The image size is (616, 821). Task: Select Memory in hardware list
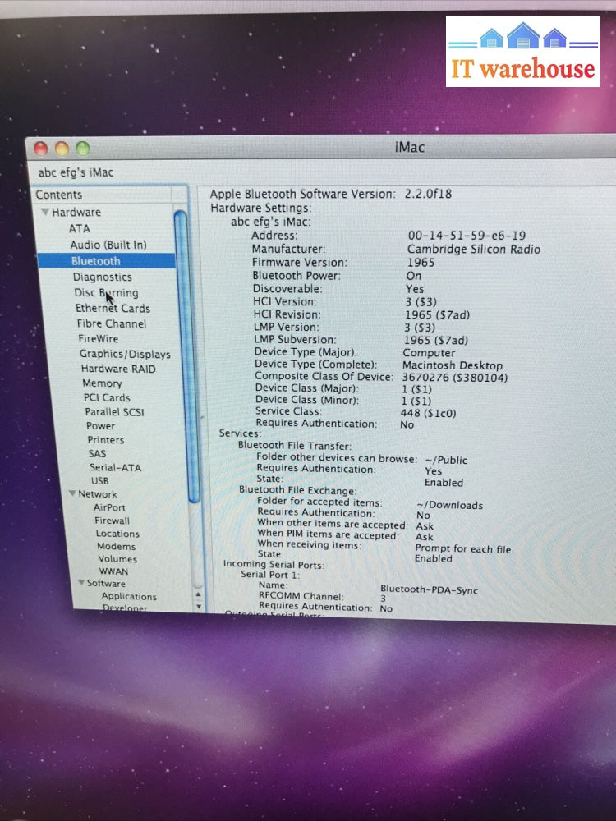click(x=102, y=383)
